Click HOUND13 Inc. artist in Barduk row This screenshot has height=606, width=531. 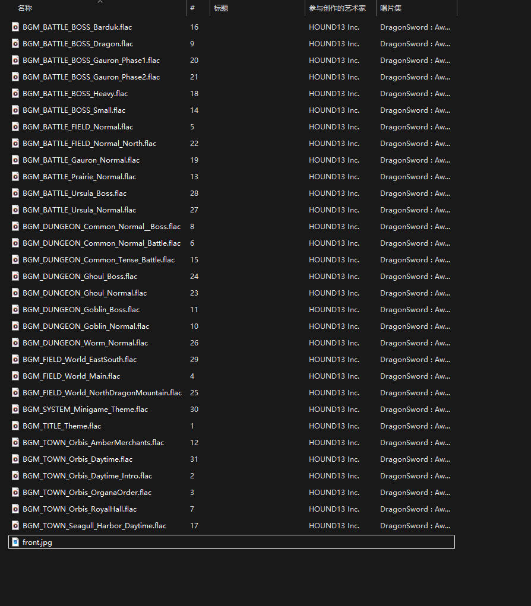(334, 27)
